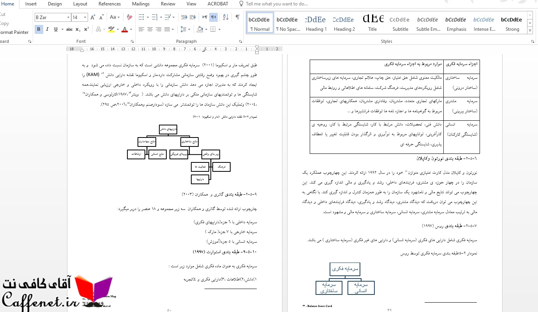The image size is (538, 312).
Task: Apply the Strong style
Action: [x=512, y=23]
